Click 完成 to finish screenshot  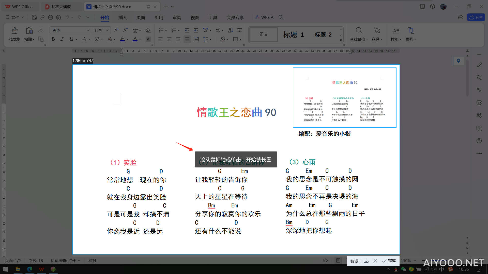point(389,261)
